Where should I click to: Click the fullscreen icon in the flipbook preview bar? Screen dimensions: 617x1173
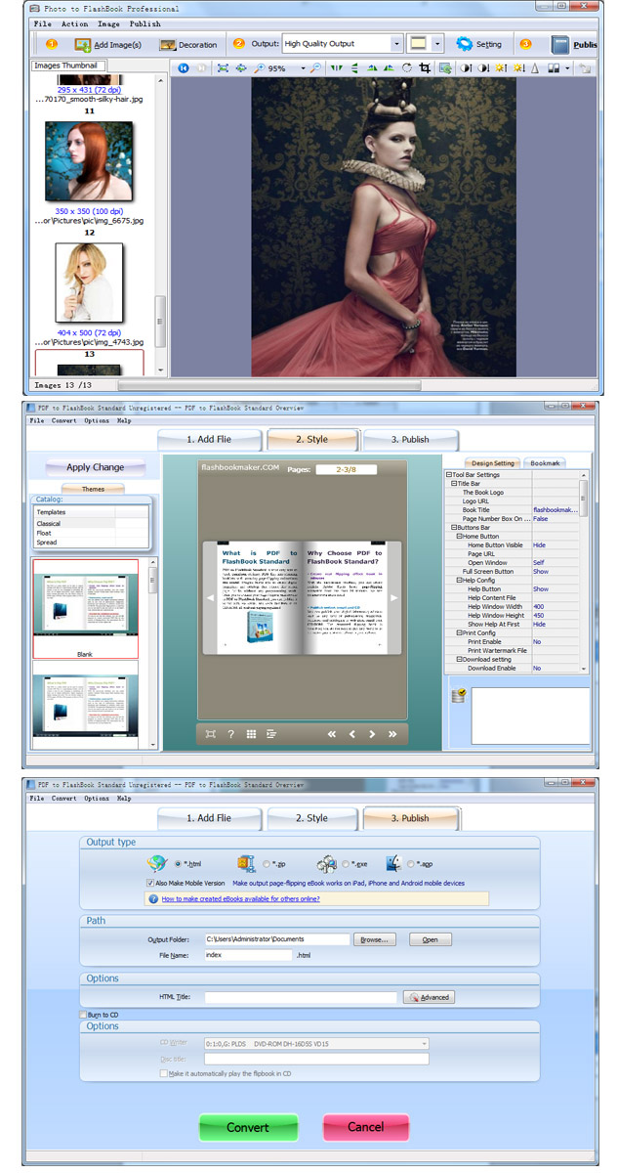coord(210,733)
